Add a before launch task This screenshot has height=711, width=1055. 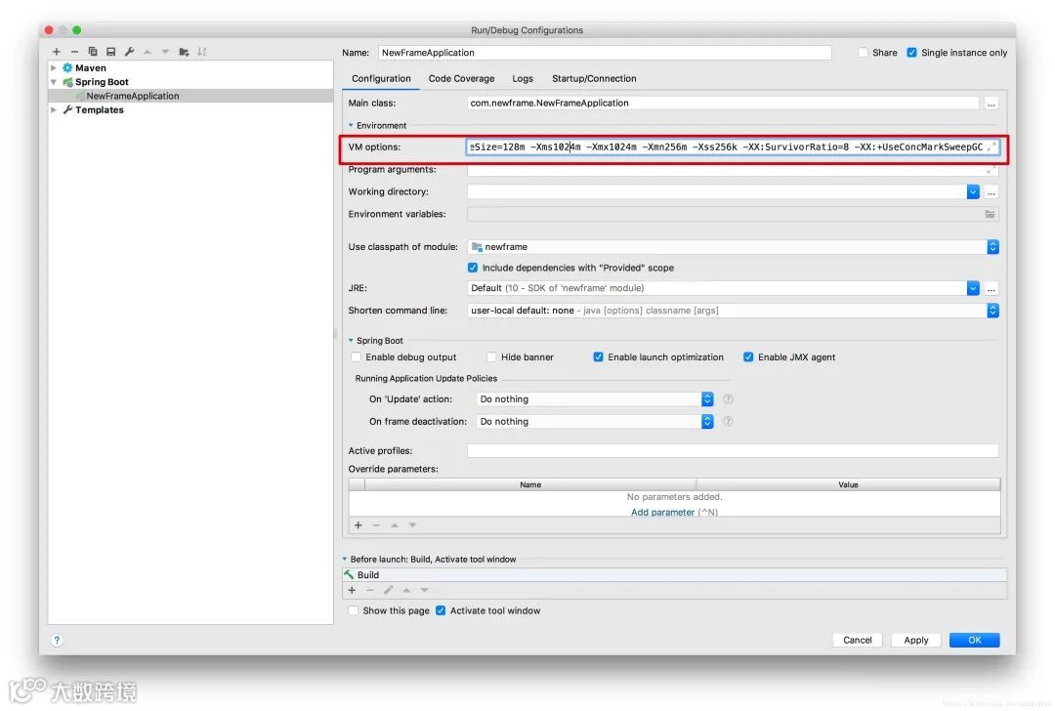[x=352, y=591]
